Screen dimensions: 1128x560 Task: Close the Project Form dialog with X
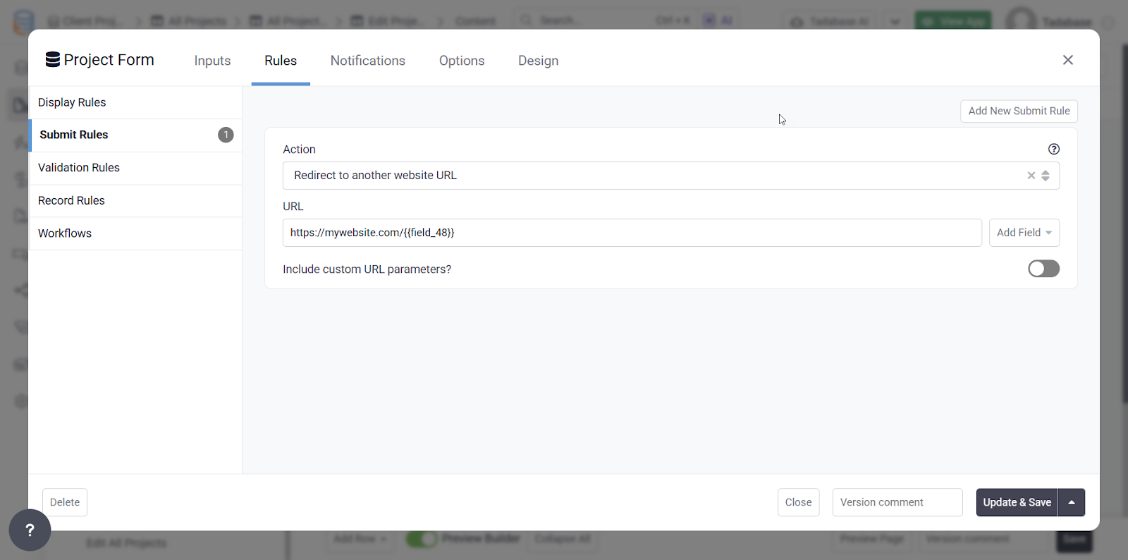click(1067, 60)
